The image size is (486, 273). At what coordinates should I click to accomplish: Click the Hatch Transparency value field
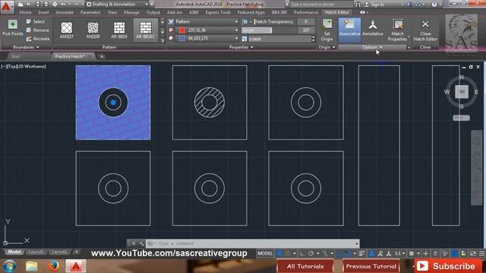[x=305, y=22]
